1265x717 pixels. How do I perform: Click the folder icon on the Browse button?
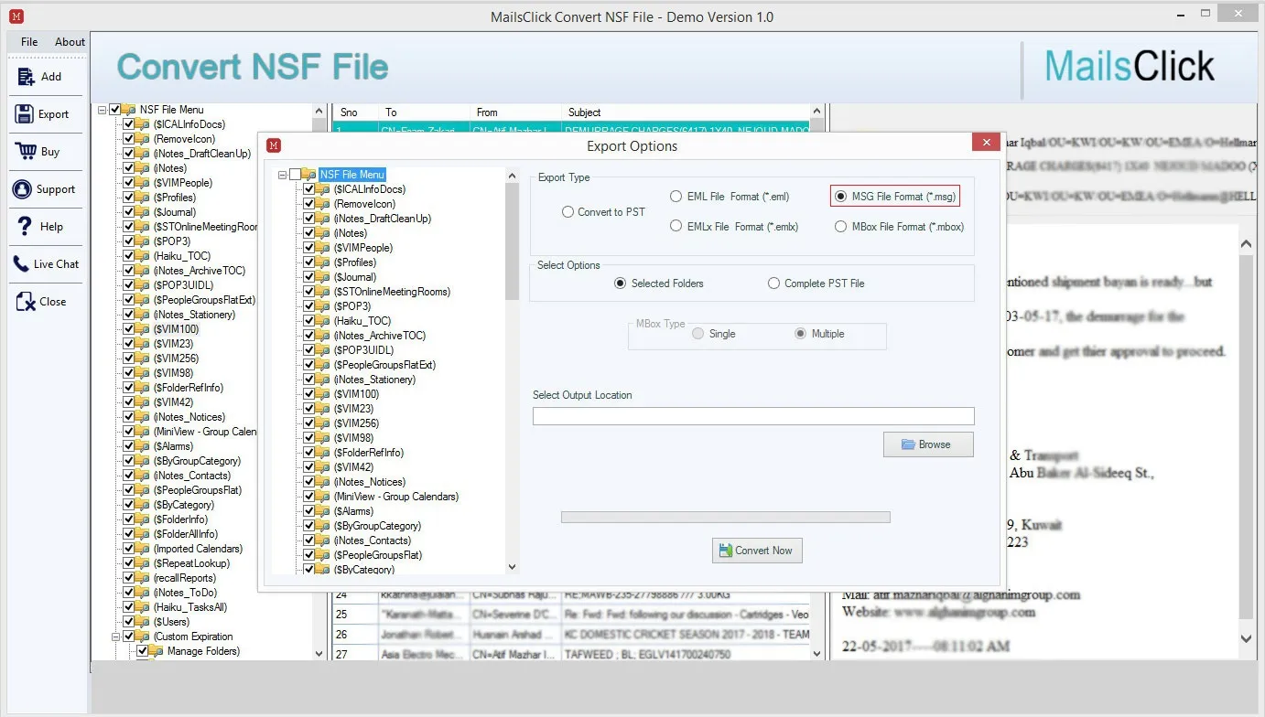[x=908, y=444]
